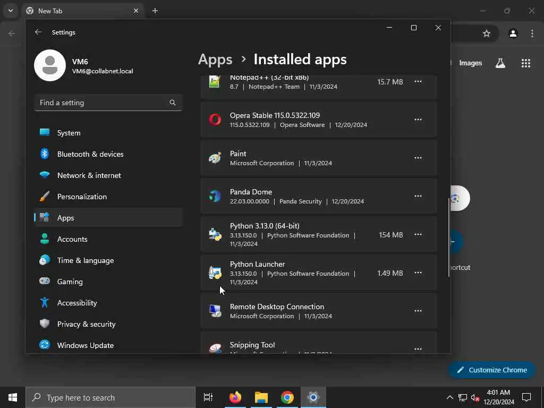Open more options for Panda Dome
The height and width of the screenshot is (408, 544).
pos(418,196)
